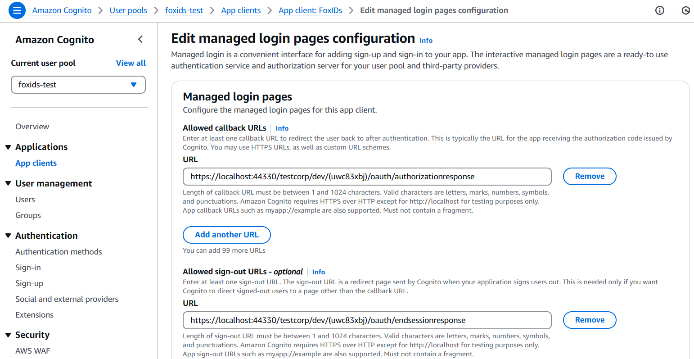Click Info next to Allowed callback URLs
694x359 pixels.
(x=282, y=128)
